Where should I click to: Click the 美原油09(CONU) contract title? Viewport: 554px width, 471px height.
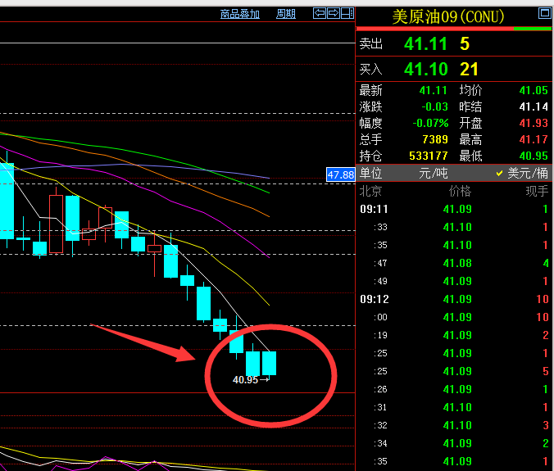pyautogui.click(x=448, y=16)
